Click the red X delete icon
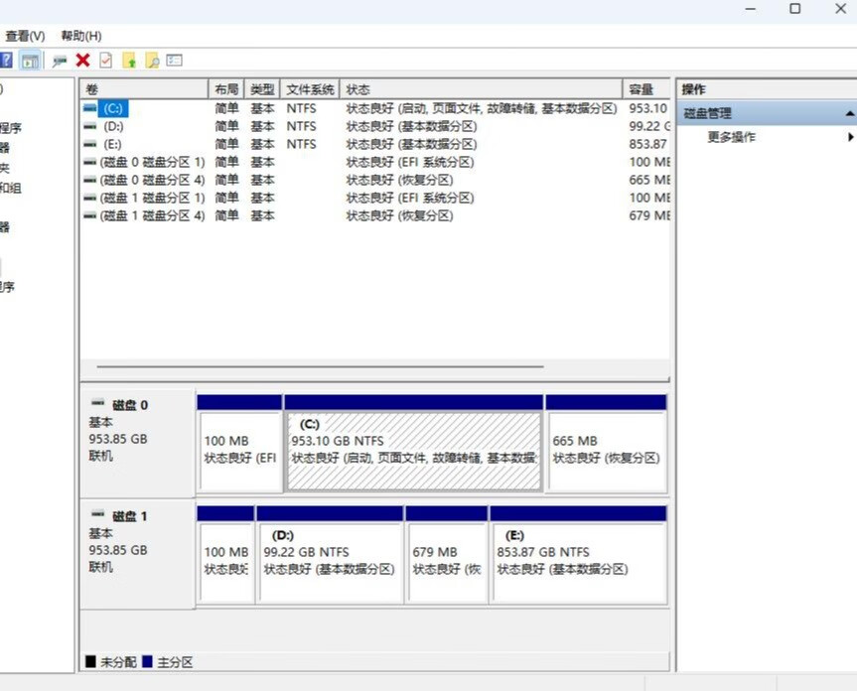This screenshot has width=857, height=691. click(x=83, y=61)
